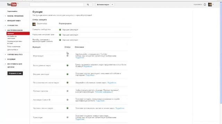Click the Описание column header
This screenshot has height=124, width=222.
coord(79,47)
